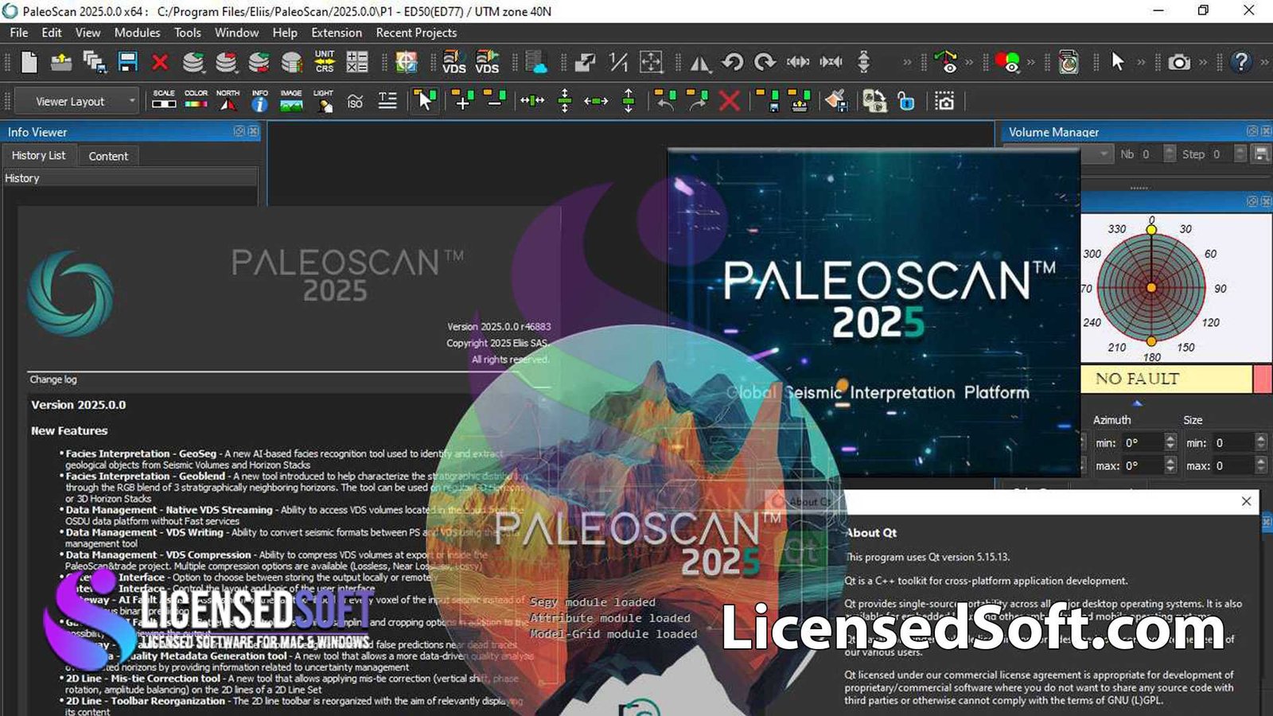1273x716 pixels.
Task: Expand the toolbar overflow chevron after camera
Action: pyautogui.click(x=1203, y=62)
